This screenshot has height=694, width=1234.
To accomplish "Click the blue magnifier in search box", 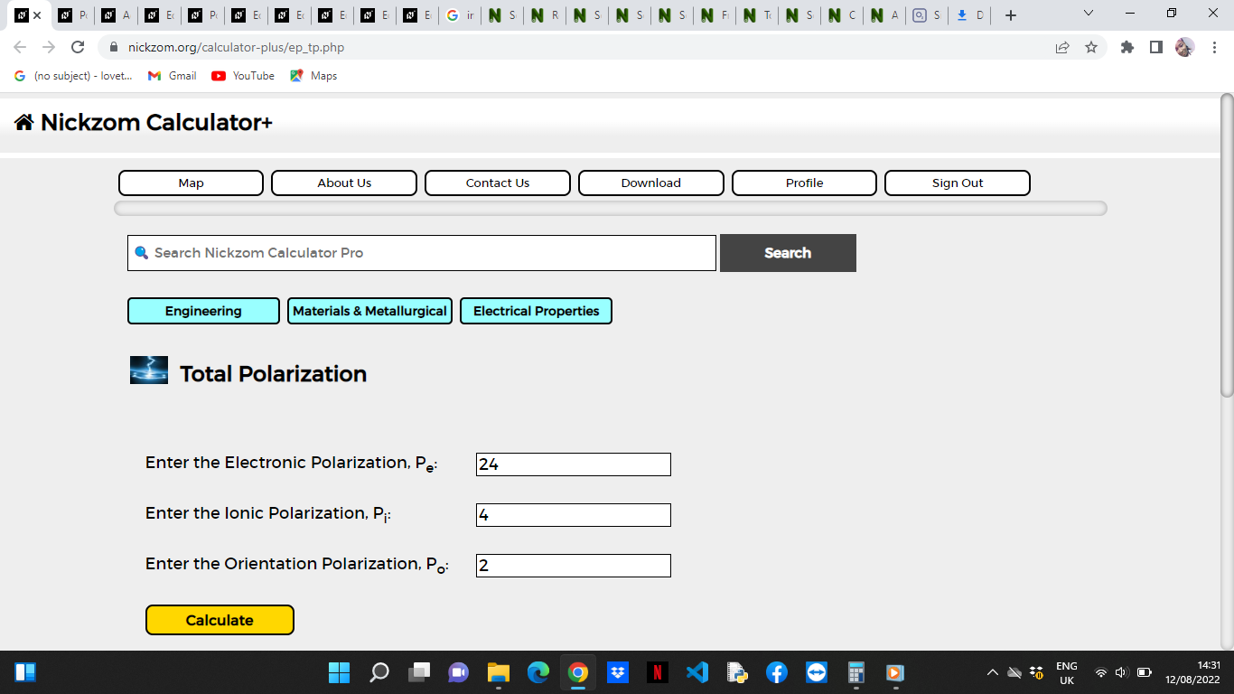I will 141,253.
